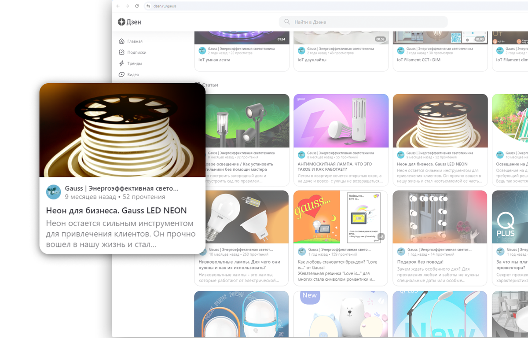This screenshot has width=528, height=338.
Task: Open the IoT даунлайты video title
Action: [x=312, y=60]
